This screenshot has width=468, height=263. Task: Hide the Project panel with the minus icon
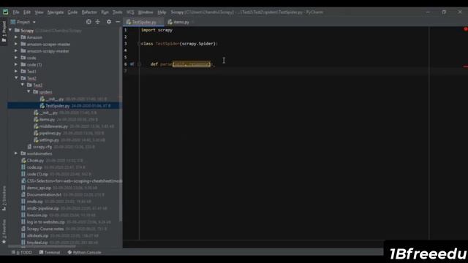[x=118, y=22]
